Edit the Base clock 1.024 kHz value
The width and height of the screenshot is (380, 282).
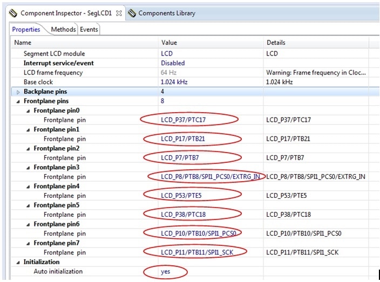point(174,82)
